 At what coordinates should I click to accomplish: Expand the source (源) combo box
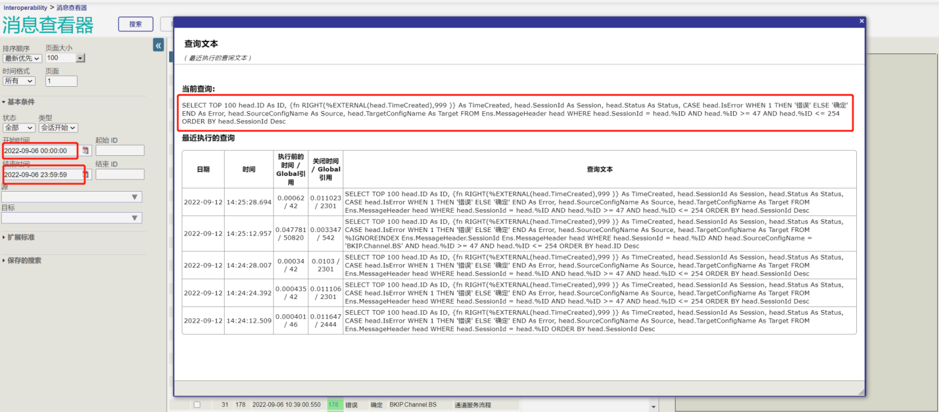pyautogui.click(x=134, y=197)
